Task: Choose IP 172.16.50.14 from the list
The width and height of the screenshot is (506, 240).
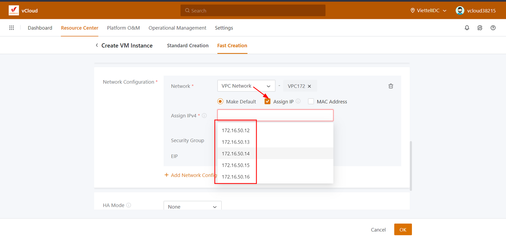Action: point(236,153)
